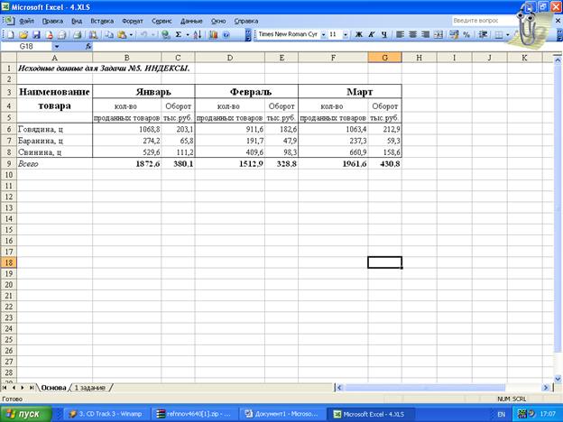The width and height of the screenshot is (563, 422).
Task: Sort ascending with the A-Z icon
Action: point(198,34)
